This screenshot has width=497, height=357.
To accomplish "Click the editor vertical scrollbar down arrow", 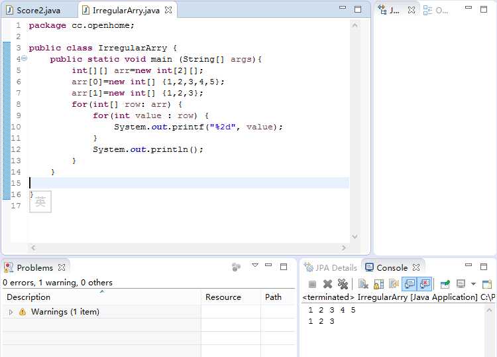I will point(355,236).
